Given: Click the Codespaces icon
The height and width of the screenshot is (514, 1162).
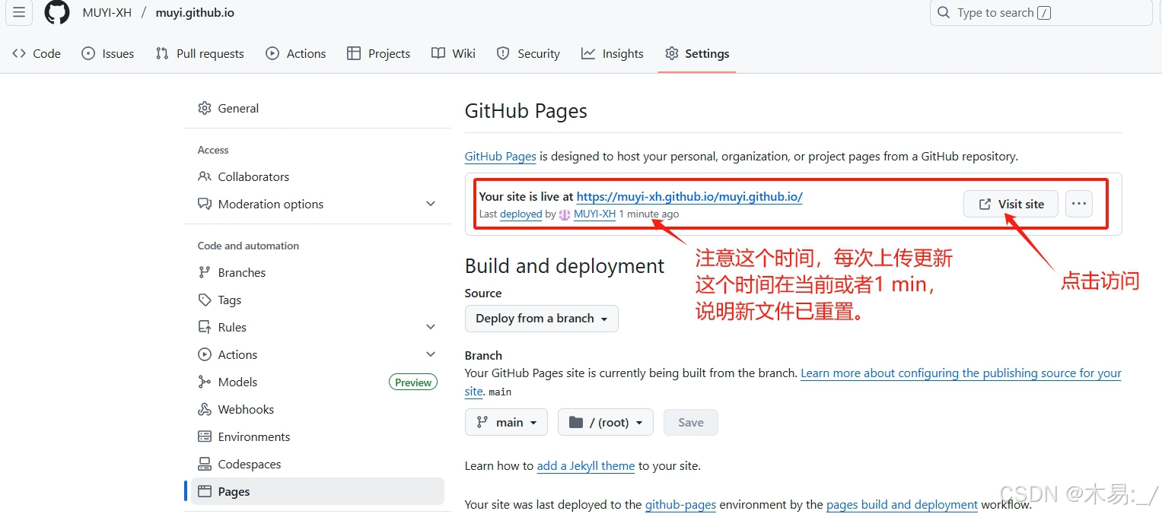Looking at the screenshot, I should pyautogui.click(x=204, y=464).
